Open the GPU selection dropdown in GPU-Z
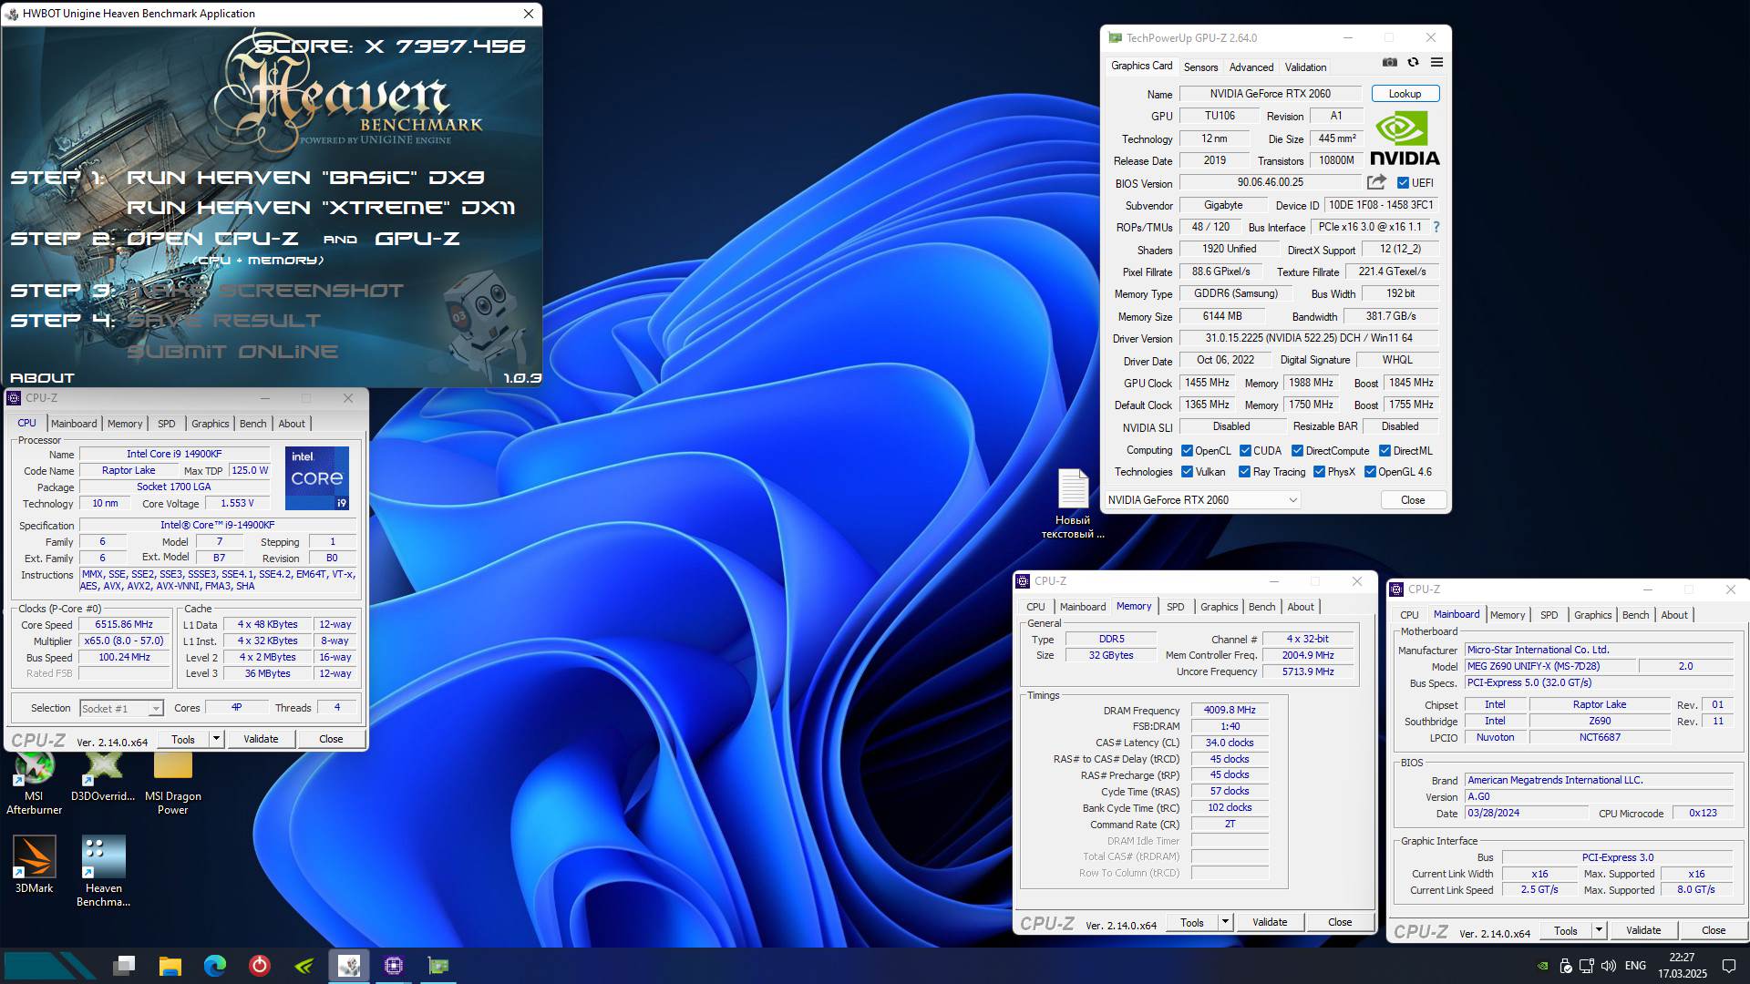The image size is (1750, 984). tap(1201, 500)
